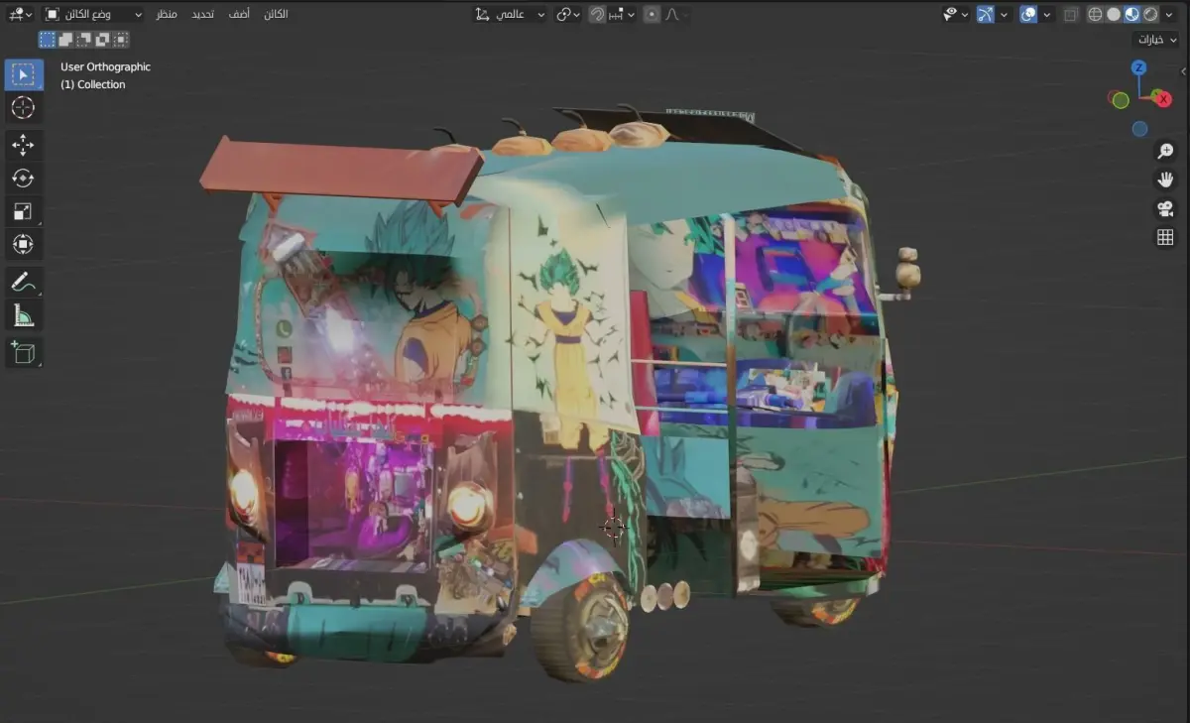The image size is (1190, 723).
Task: Choose the Measure ruler tool
Action: (x=23, y=315)
